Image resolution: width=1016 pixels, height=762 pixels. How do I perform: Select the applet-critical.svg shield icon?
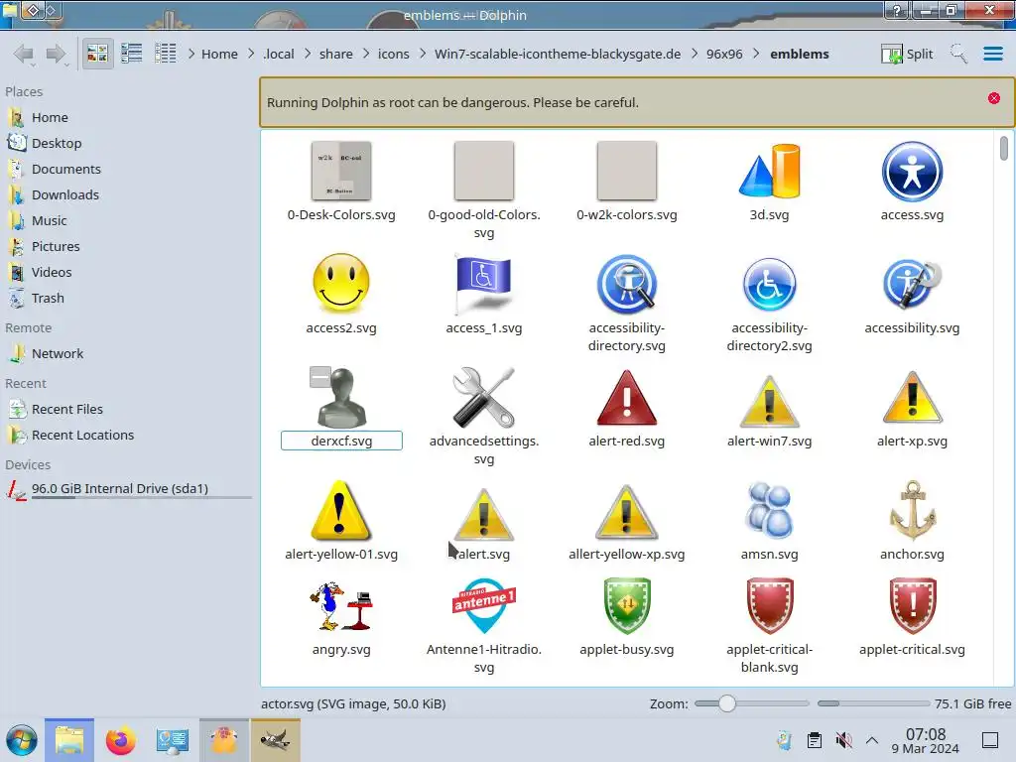[912, 606]
